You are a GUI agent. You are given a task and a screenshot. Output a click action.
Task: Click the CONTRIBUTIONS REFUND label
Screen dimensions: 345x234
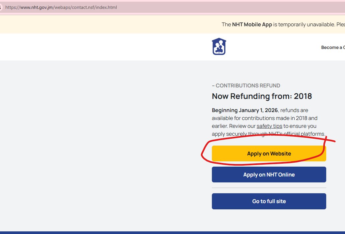click(x=246, y=85)
